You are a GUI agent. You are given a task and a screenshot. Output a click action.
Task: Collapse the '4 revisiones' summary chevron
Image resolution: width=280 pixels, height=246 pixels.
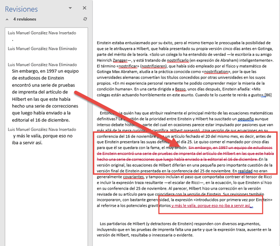[x=7, y=20]
